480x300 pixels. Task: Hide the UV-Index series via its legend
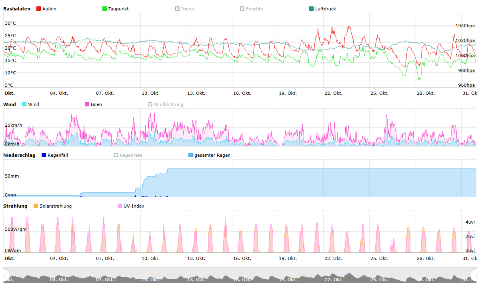pos(120,206)
